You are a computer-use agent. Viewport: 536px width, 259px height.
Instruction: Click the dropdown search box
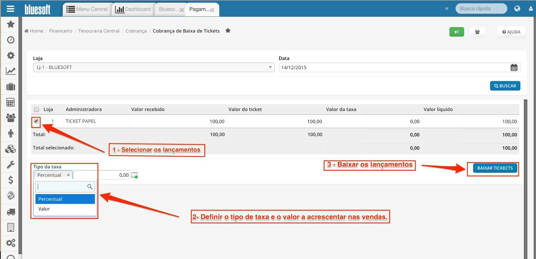[x=65, y=187]
